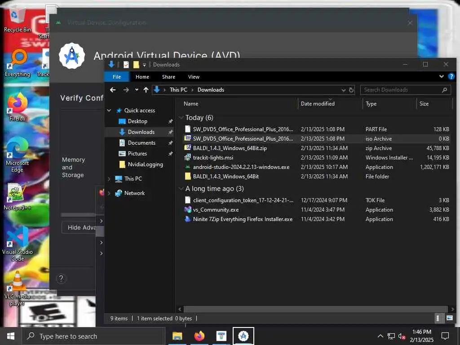Viewport: 460px width, 345px height.
Task: Click Downloads in address breadcrumb
Action: coord(211,90)
